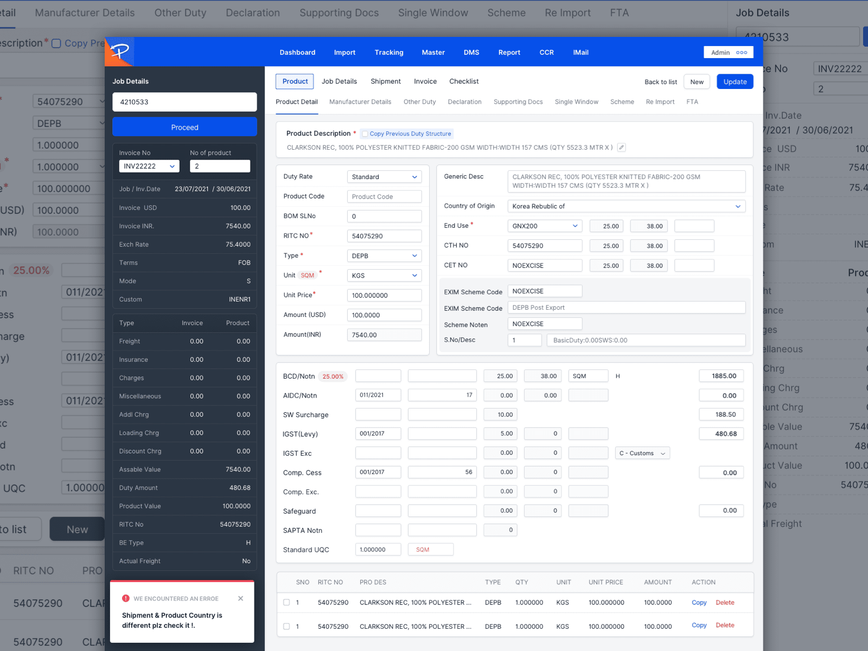Close the error notification popup
This screenshot has width=868, height=651.
point(240,598)
